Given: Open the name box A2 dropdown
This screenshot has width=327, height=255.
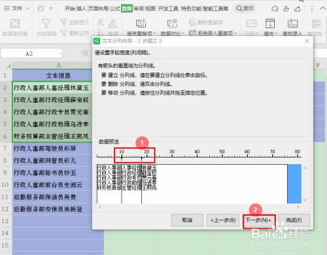Looking at the screenshot, I should [60, 54].
